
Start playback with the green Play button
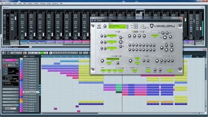pos(42,53)
